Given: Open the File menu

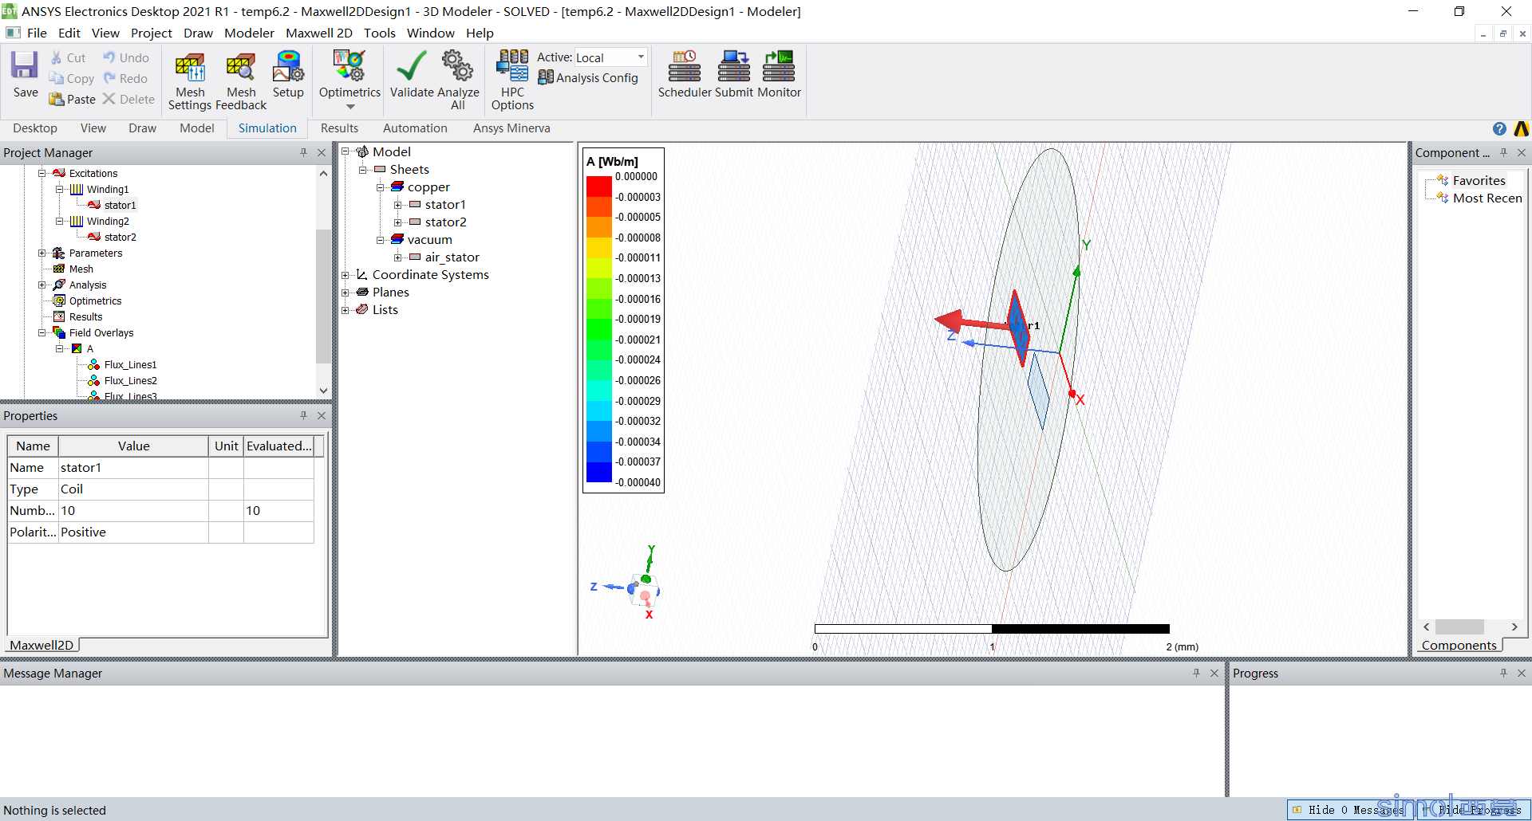Looking at the screenshot, I should point(37,33).
